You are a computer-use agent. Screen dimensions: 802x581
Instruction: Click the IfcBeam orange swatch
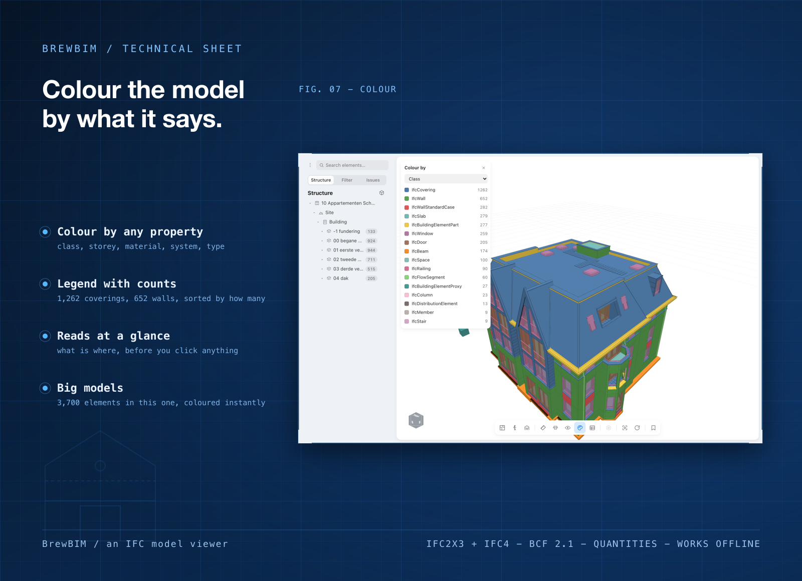point(407,251)
